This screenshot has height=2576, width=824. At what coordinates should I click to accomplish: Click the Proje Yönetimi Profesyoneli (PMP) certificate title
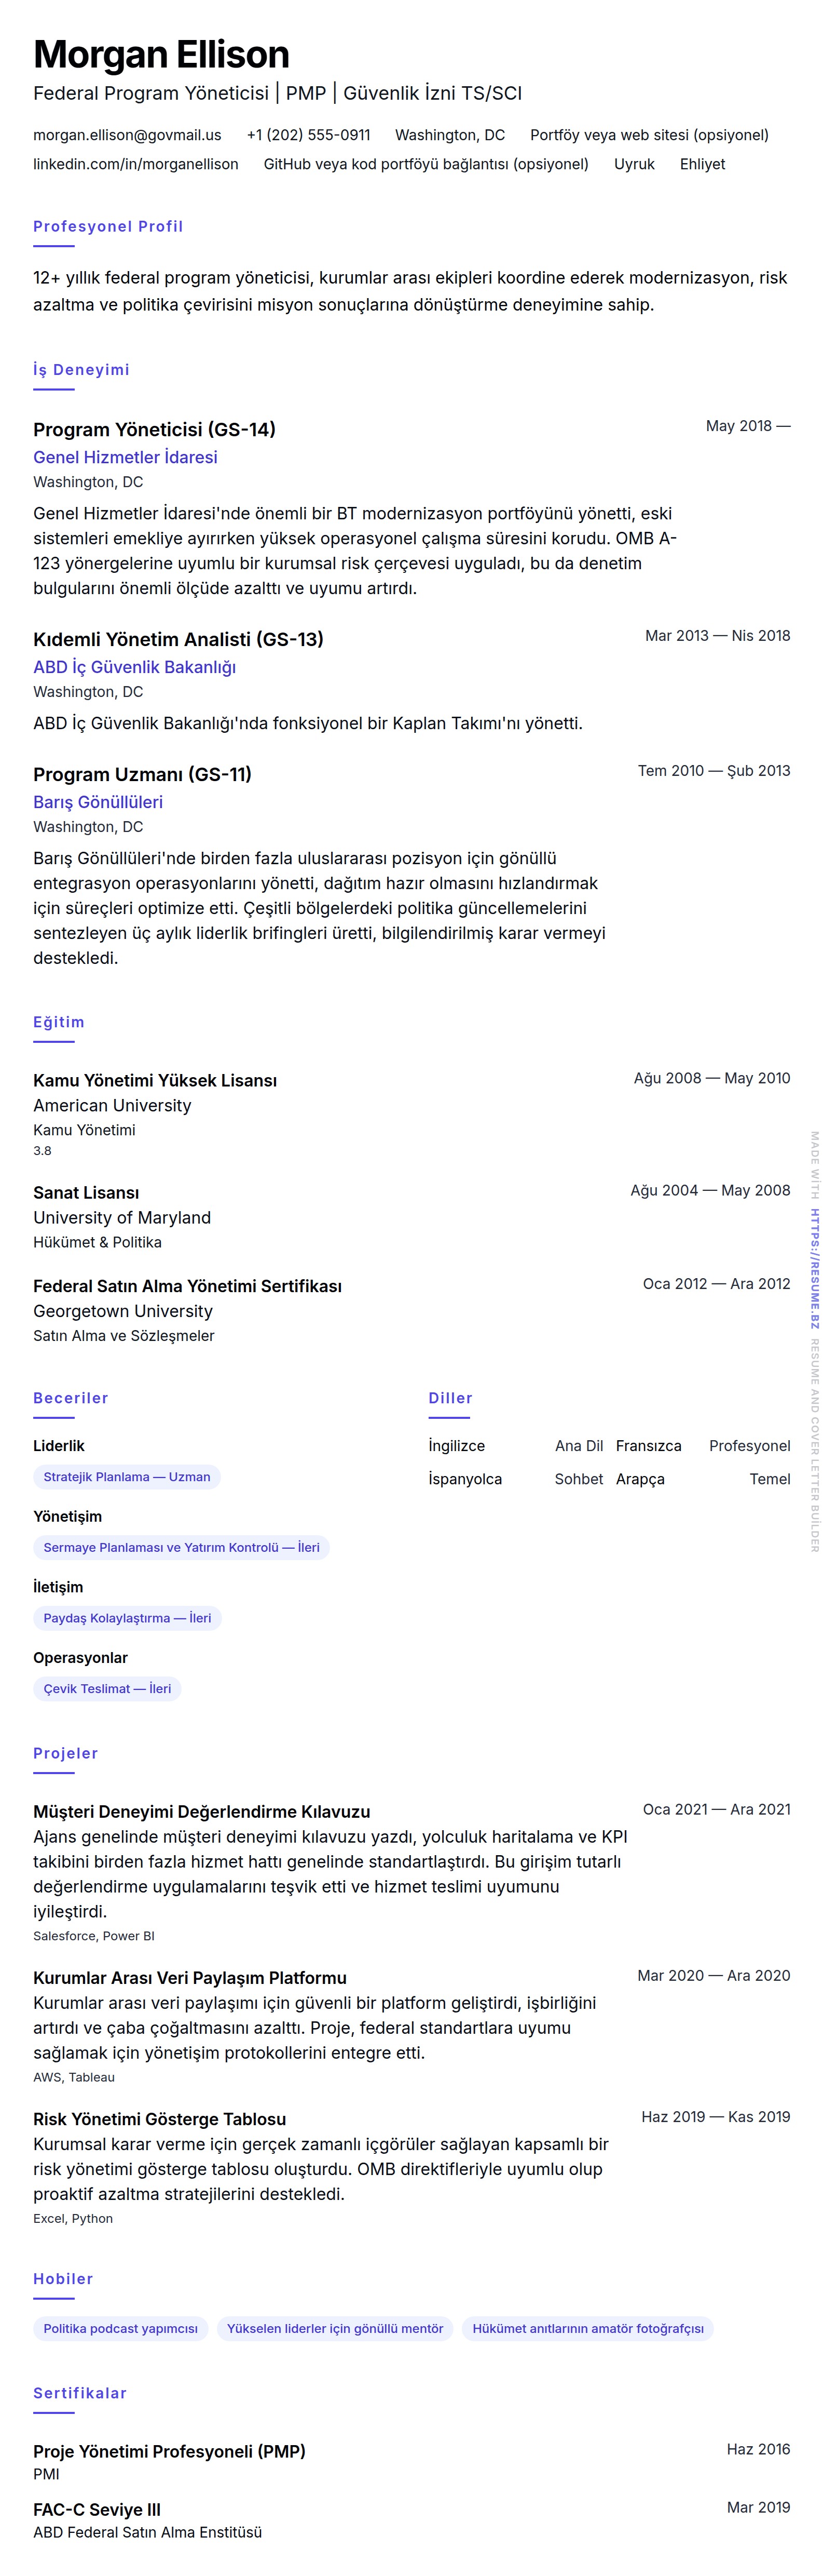click(x=169, y=2451)
